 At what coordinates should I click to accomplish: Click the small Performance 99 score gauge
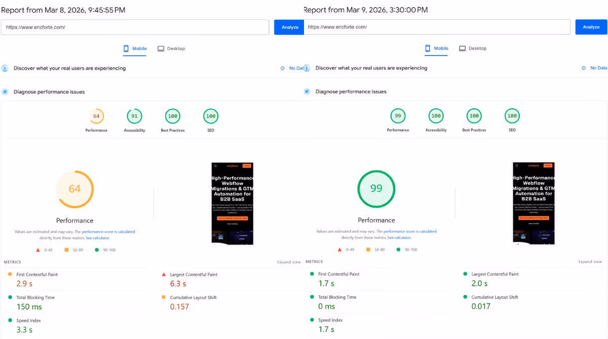(x=398, y=116)
